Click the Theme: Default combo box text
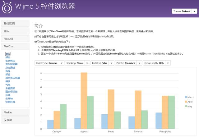 point(182,11)
